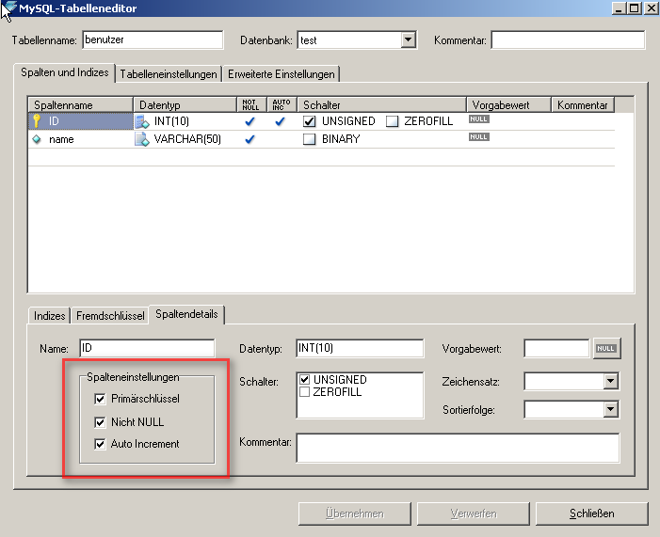
Task: Click the Kommentar column header in the grid
Action: (x=583, y=104)
